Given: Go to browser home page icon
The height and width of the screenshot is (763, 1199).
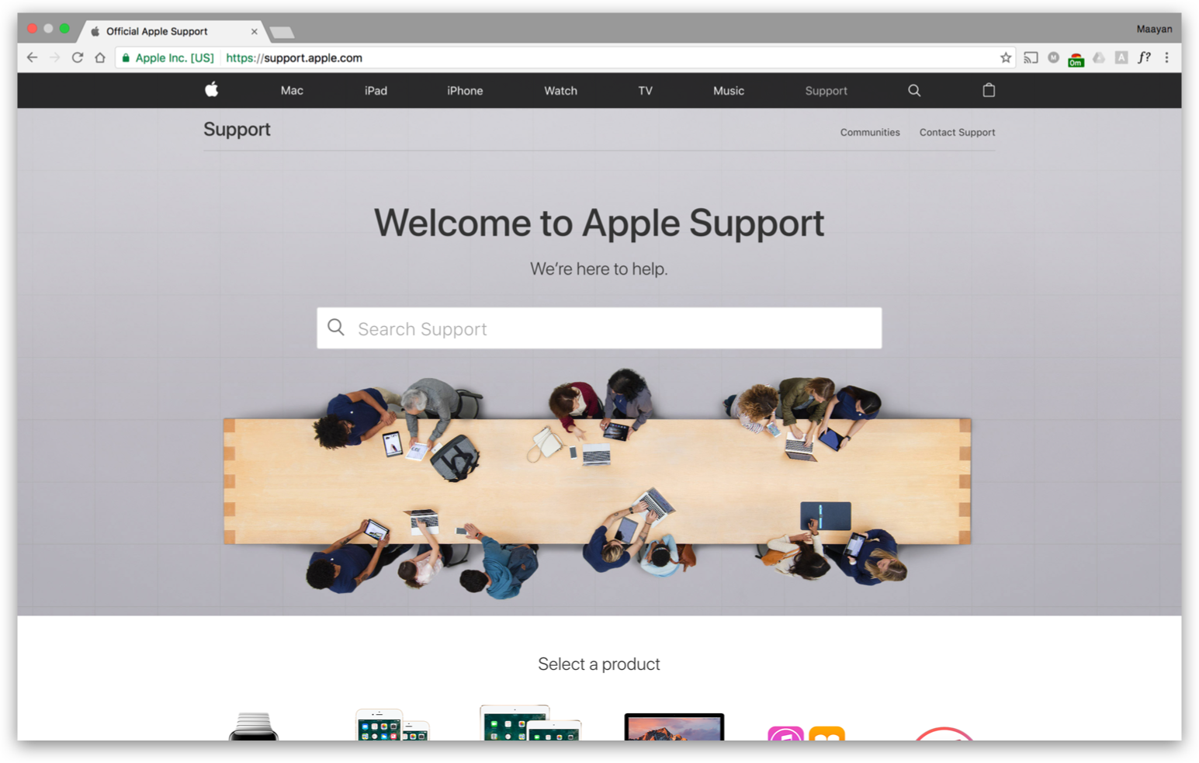Looking at the screenshot, I should [x=100, y=57].
